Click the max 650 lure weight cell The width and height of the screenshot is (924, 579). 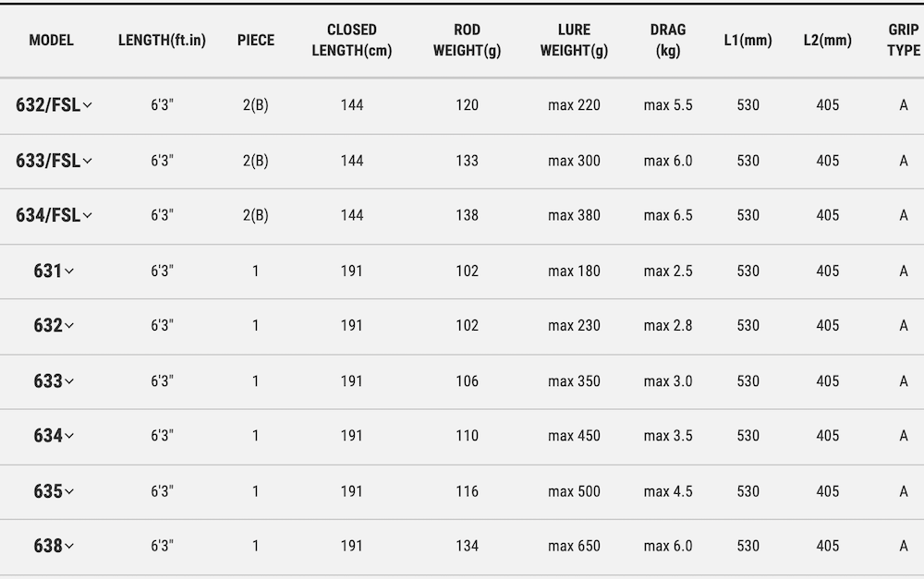(574, 546)
